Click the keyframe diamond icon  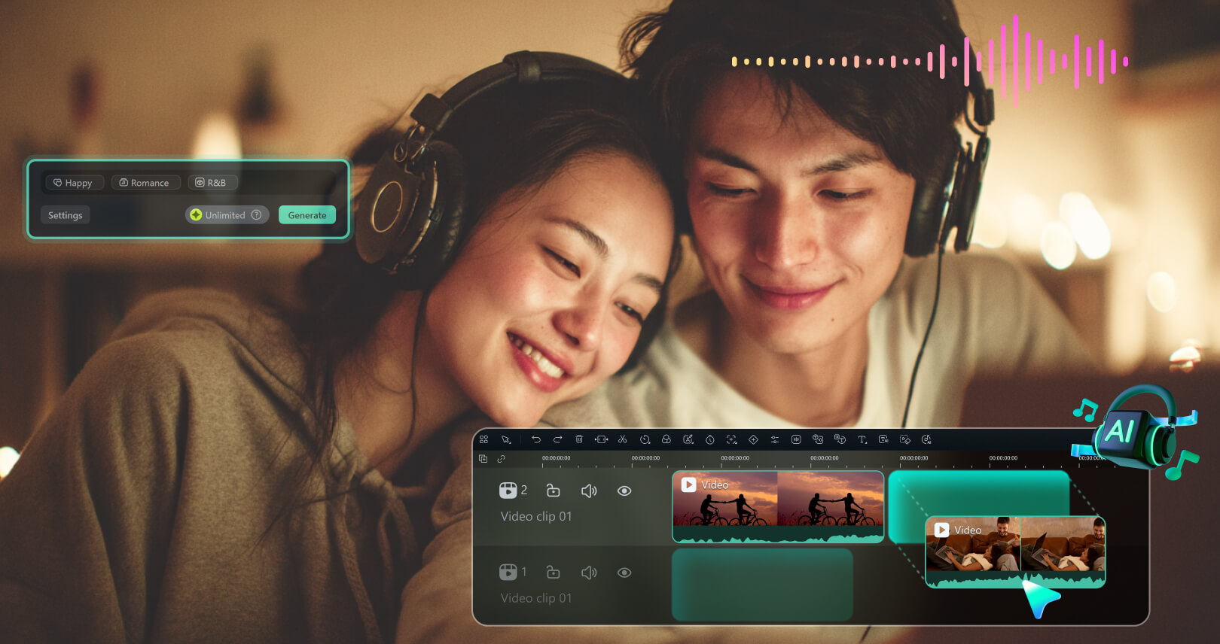pos(753,439)
